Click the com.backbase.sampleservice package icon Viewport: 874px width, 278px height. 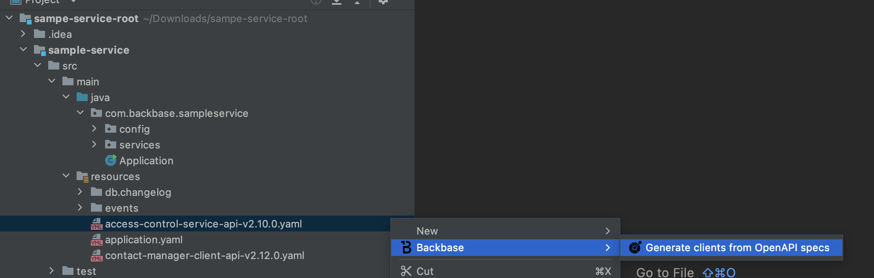point(96,113)
